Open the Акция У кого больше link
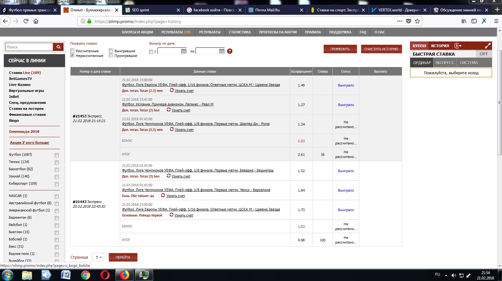Viewport: 502px width, 281px height. [29, 143]
